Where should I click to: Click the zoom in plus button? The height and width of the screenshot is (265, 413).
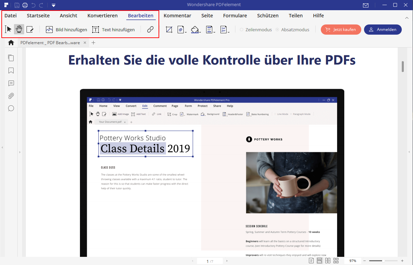(402, 261)
